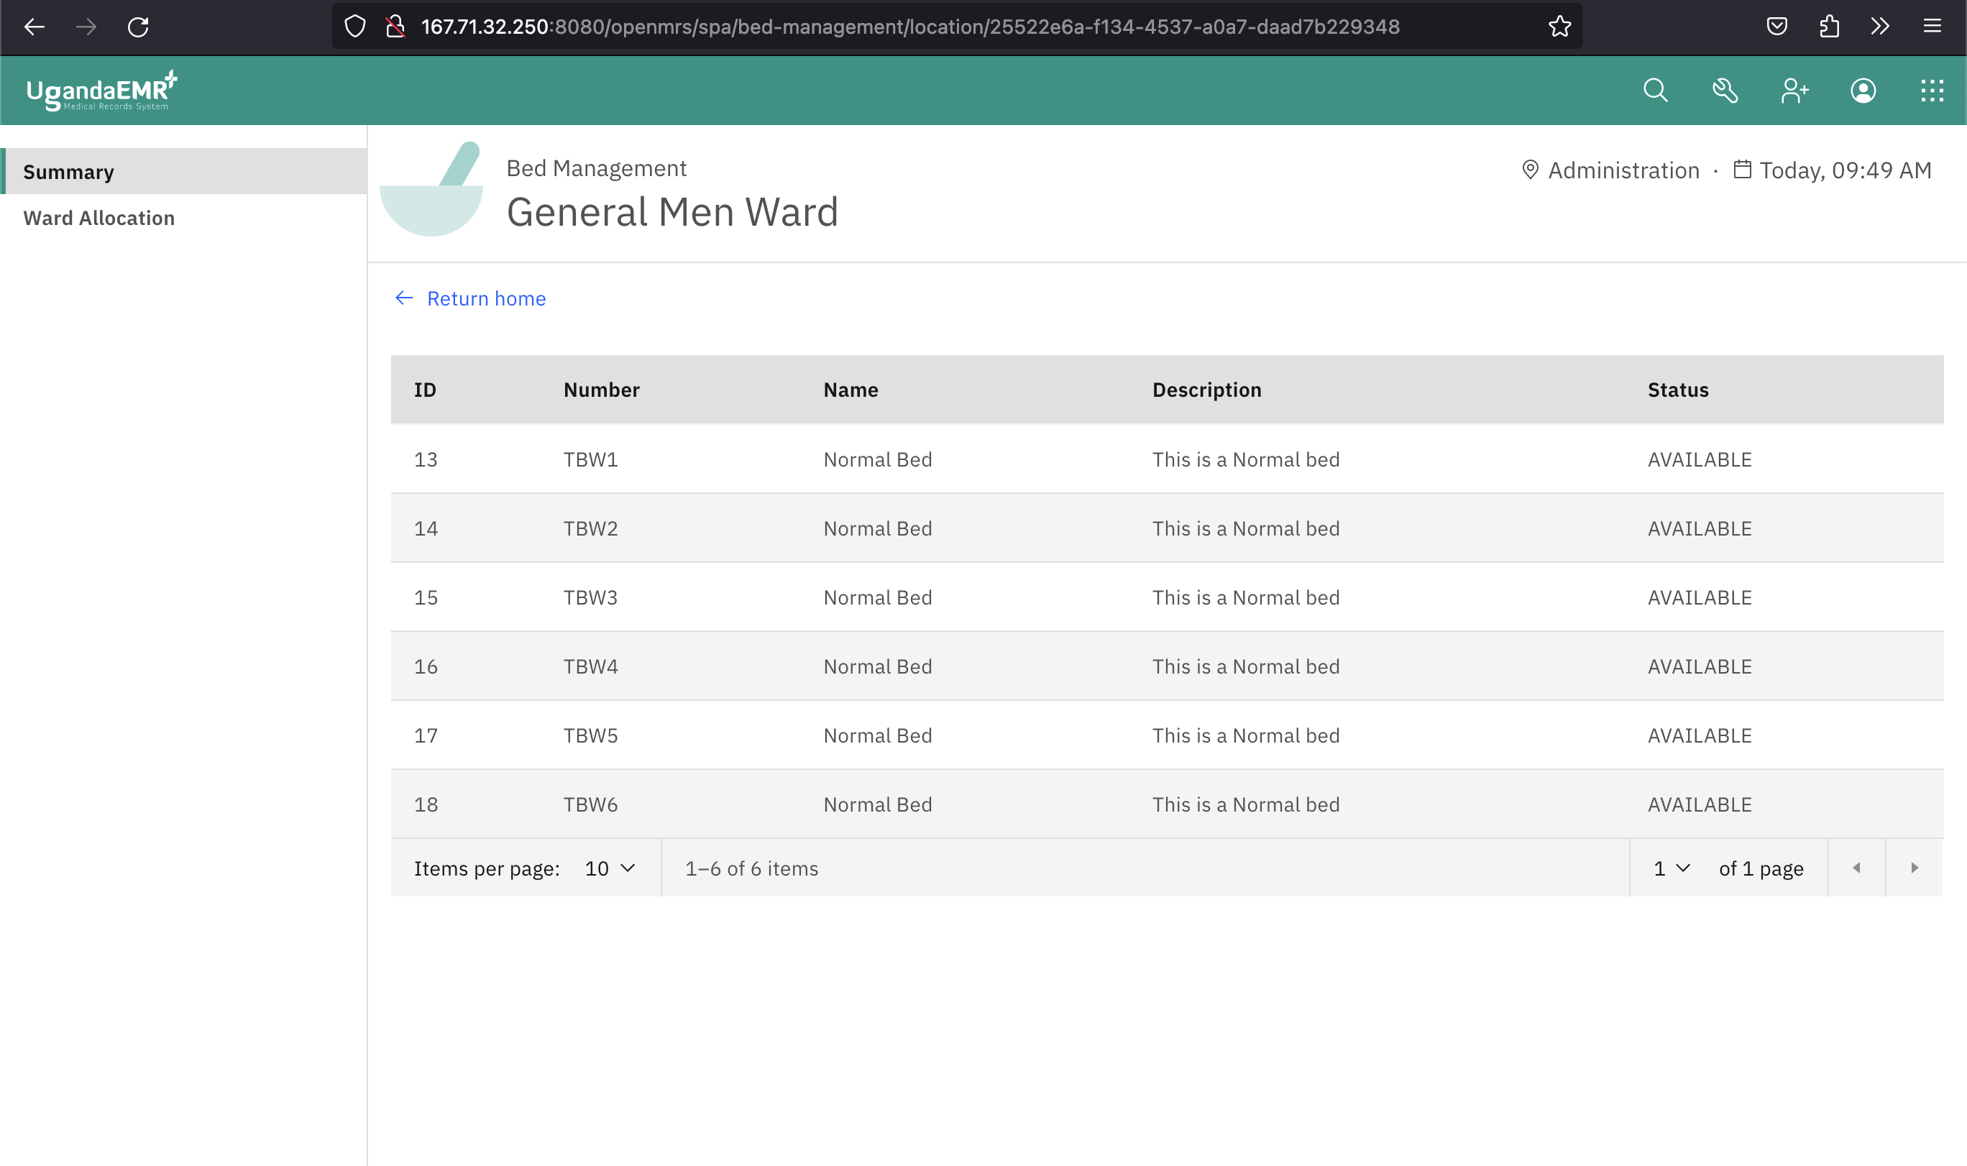Click ID 15 in the table
Screen dimensions: 1967x1166
pos(426,598)
